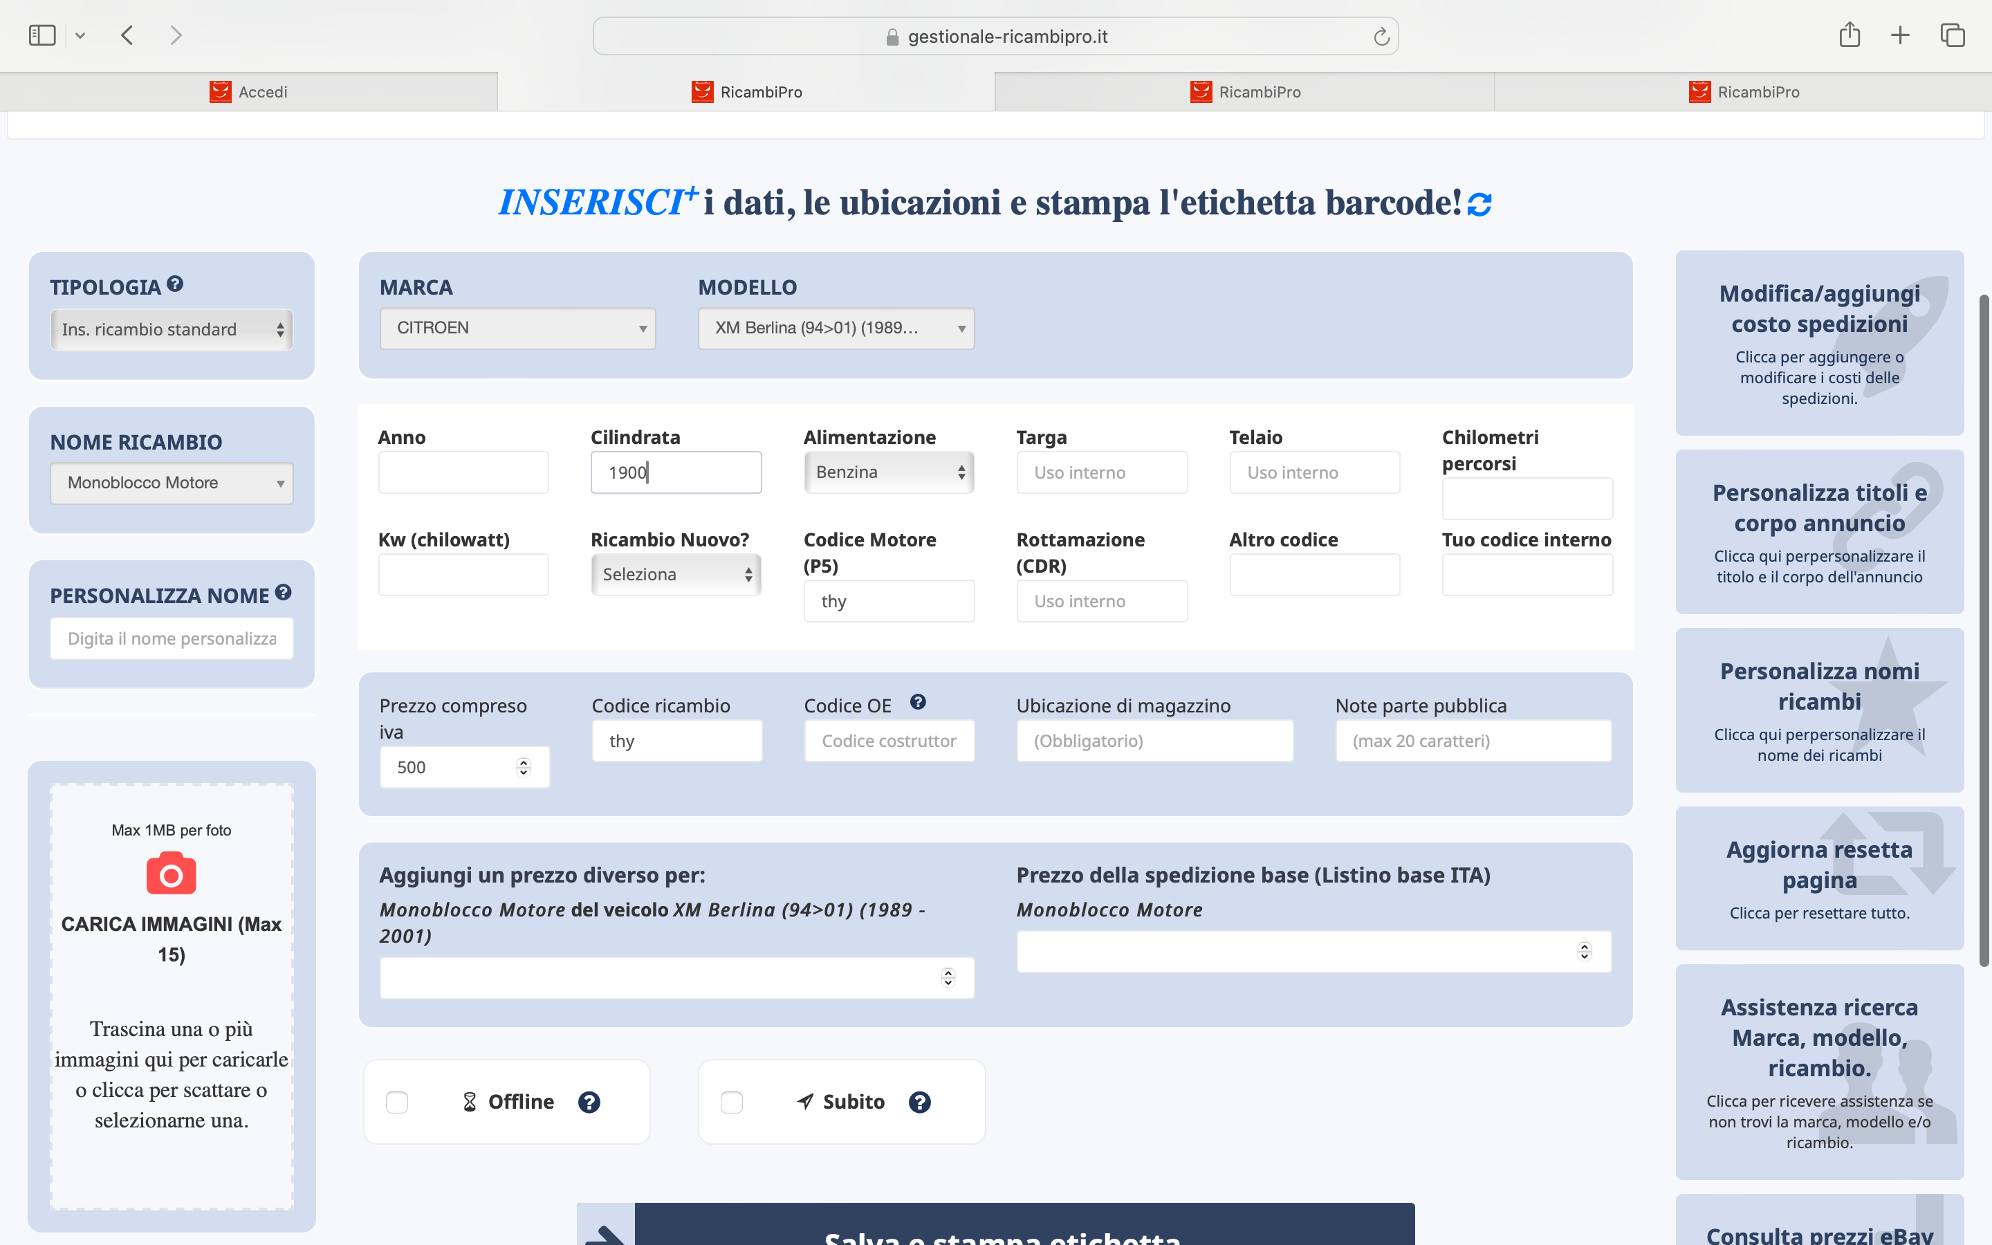The height and width of the screenshot is (1245, 1992).
Task: Expand the MODELLO dropdown
Action: pyautogui.click(x=836, y=328)
